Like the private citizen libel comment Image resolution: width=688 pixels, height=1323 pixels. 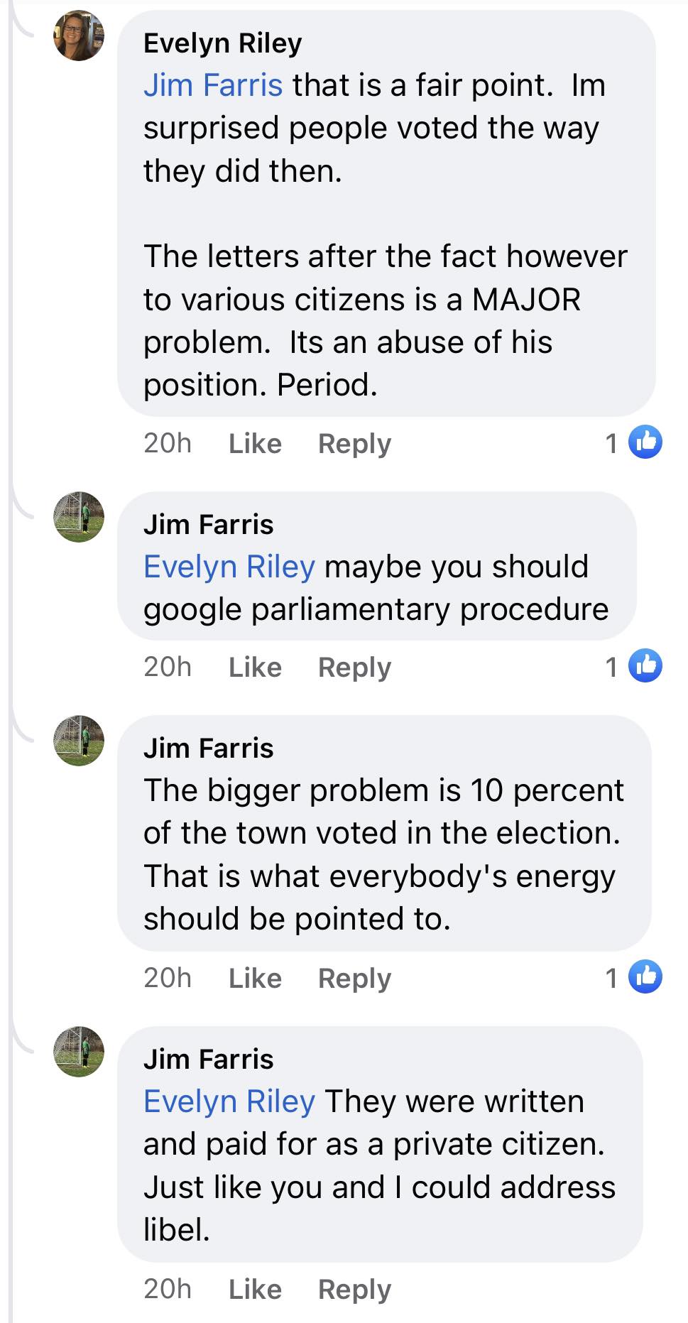click(x=255, y=1290)
